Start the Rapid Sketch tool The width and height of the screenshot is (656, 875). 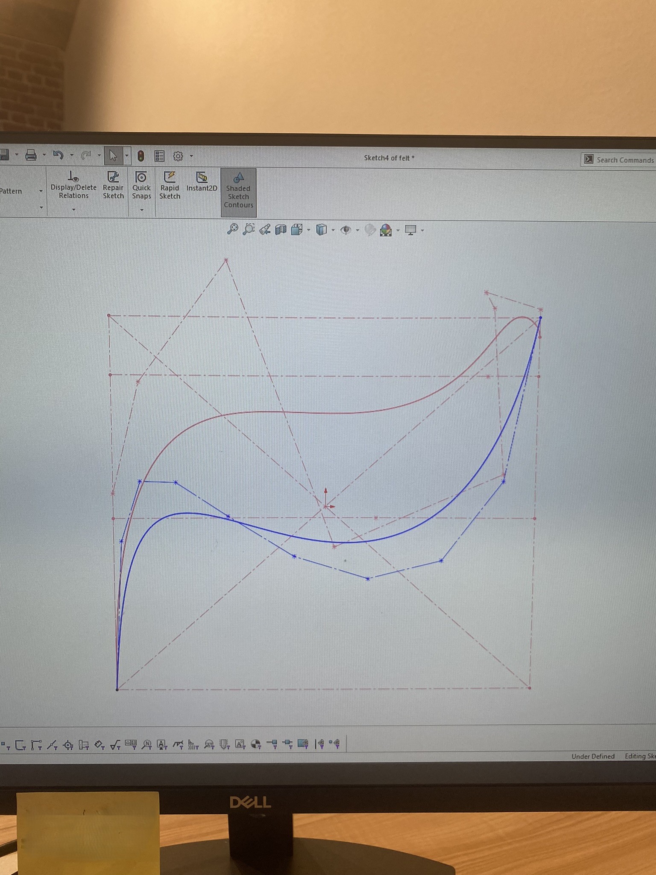click(170, 185)
